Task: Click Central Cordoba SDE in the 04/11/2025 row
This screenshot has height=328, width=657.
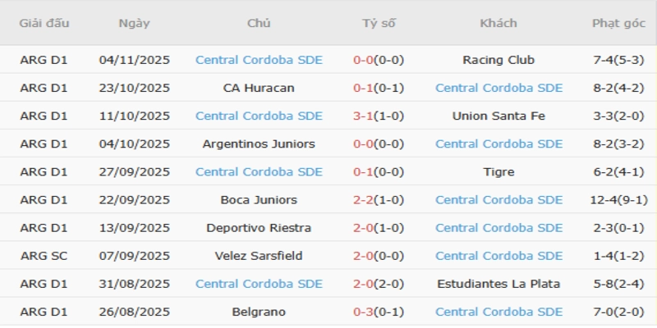Action: [259, 60]
